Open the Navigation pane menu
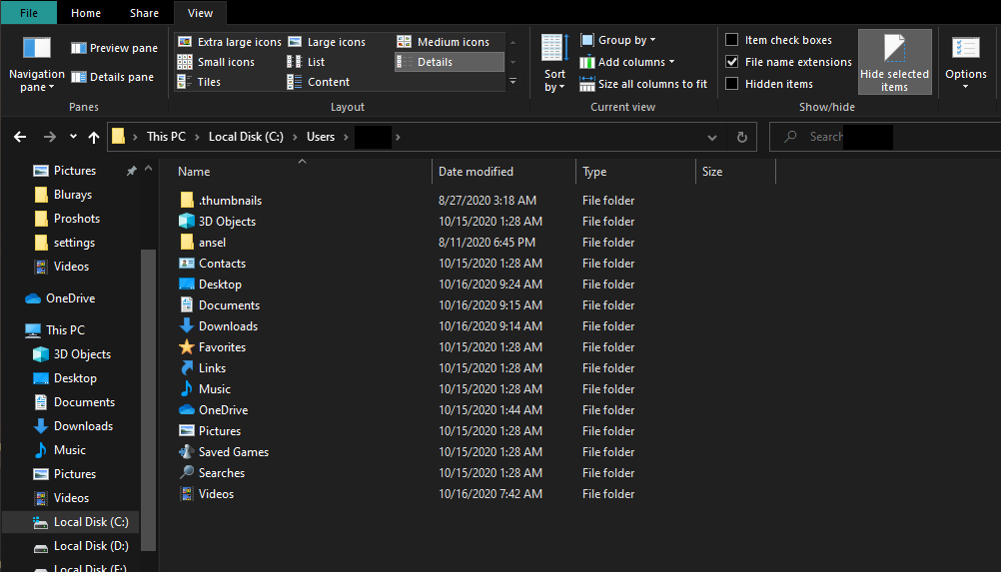Screen dimensions: 1001x572 [x=36, y=65]
